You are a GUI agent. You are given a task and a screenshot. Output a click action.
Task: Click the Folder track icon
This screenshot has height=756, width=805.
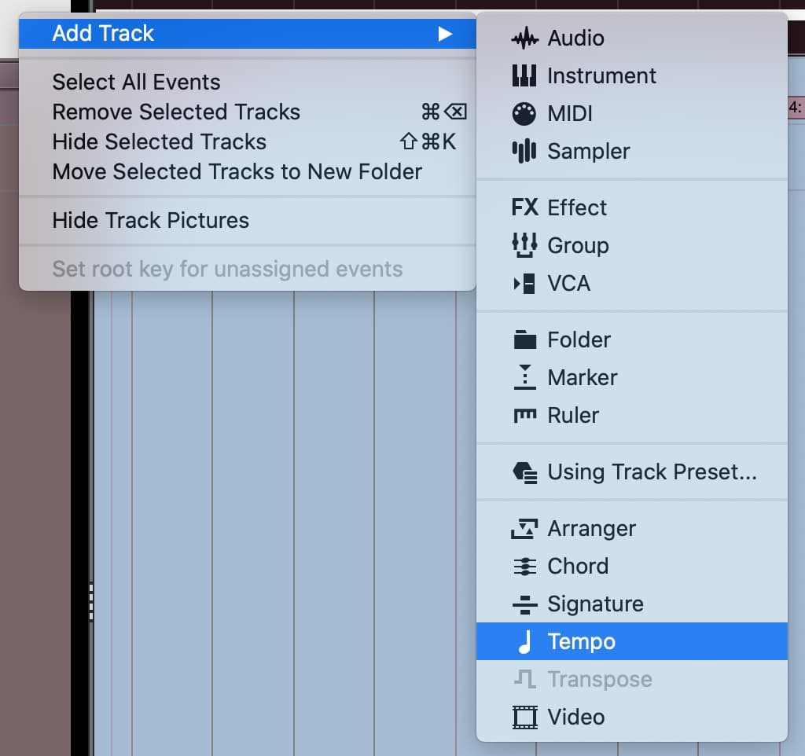[x=524, y=339]
